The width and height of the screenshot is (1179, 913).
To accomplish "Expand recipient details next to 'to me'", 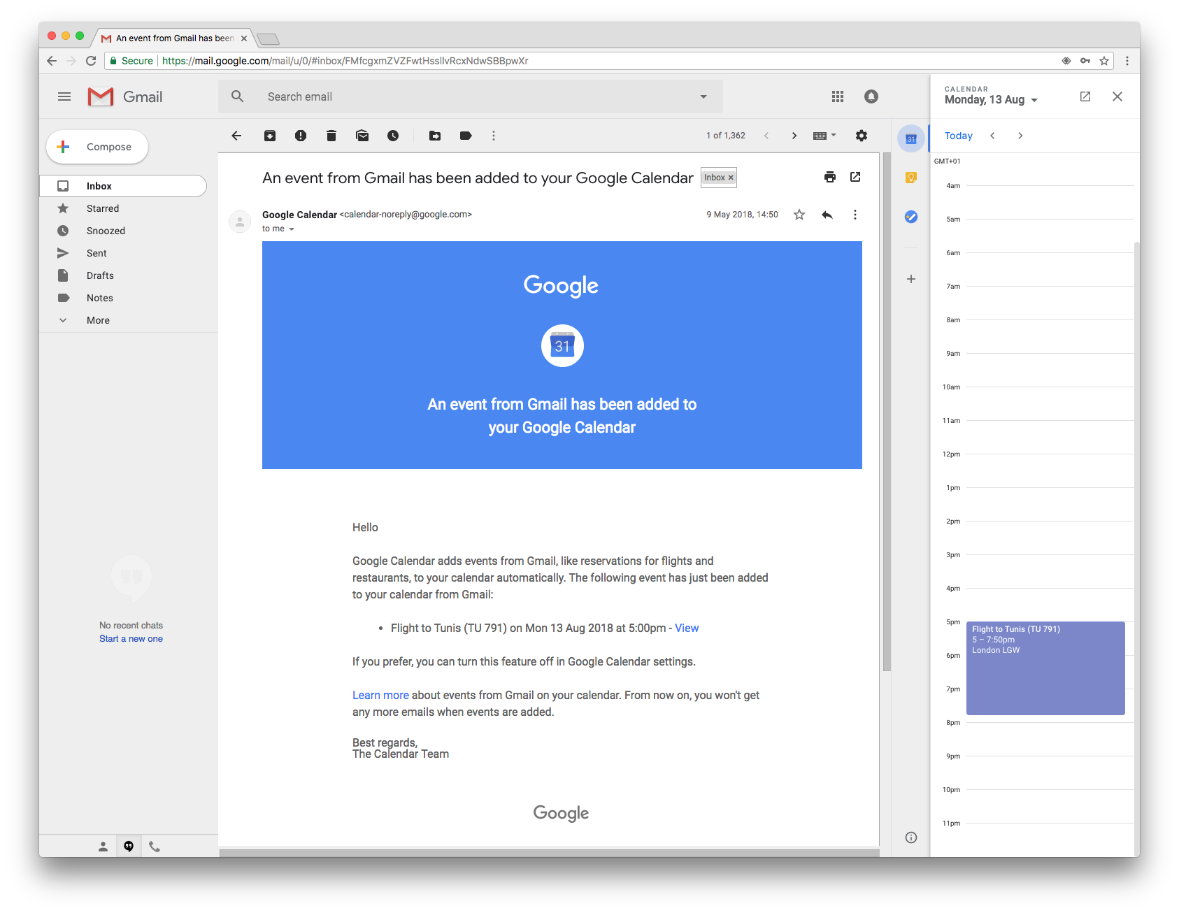I will point(292,229).
